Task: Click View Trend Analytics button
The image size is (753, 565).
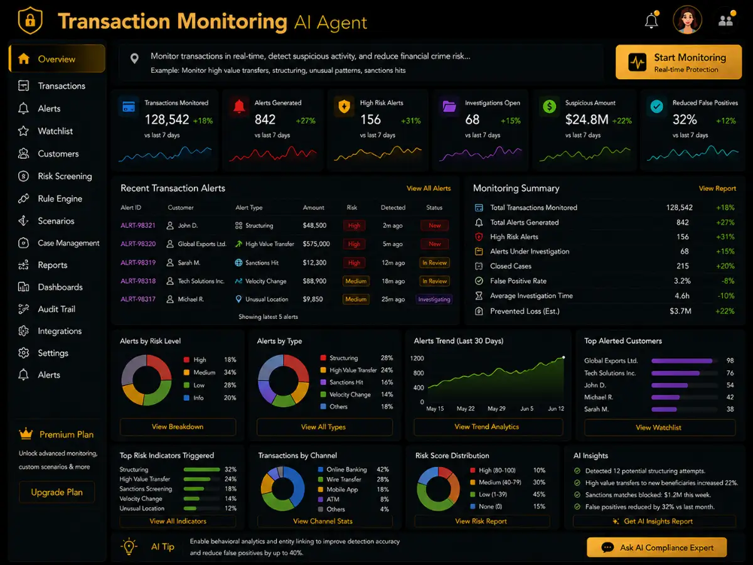Action: pos(487,427)
